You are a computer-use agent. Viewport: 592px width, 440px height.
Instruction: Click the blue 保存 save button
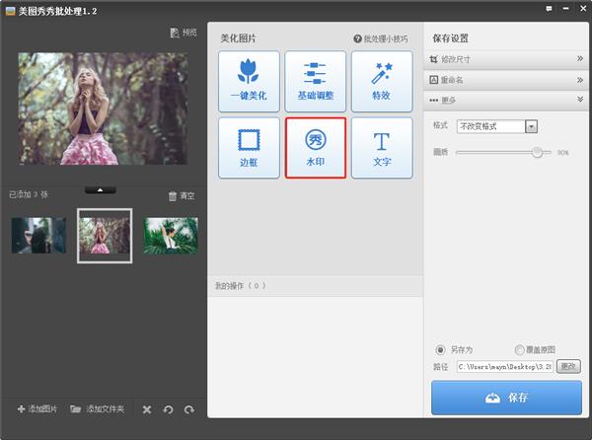coord(506,398)
